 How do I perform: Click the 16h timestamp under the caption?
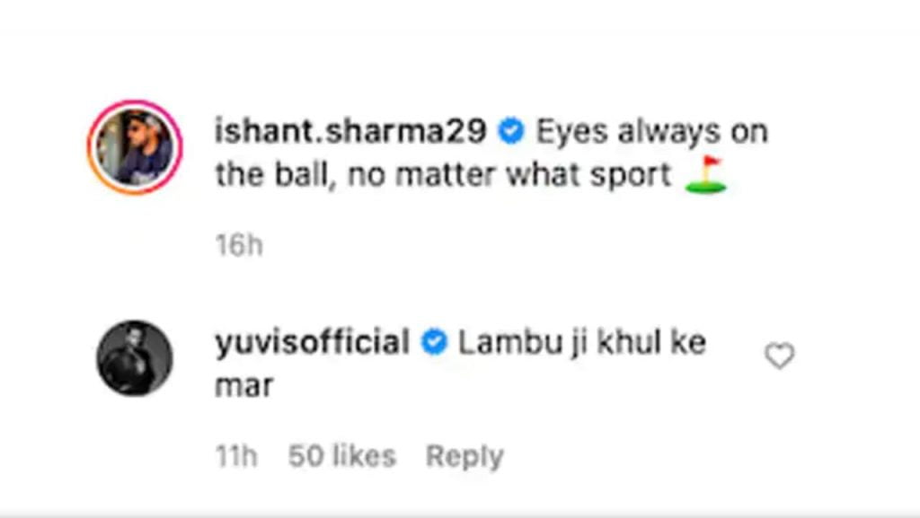point(239,245)
